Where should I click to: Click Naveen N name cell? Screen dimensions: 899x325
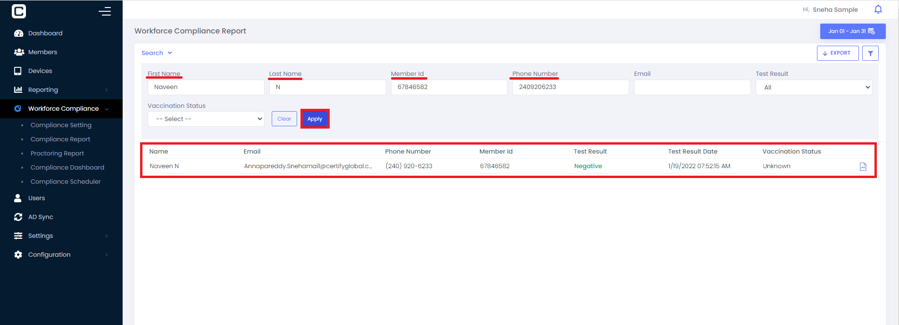point(164,166)
